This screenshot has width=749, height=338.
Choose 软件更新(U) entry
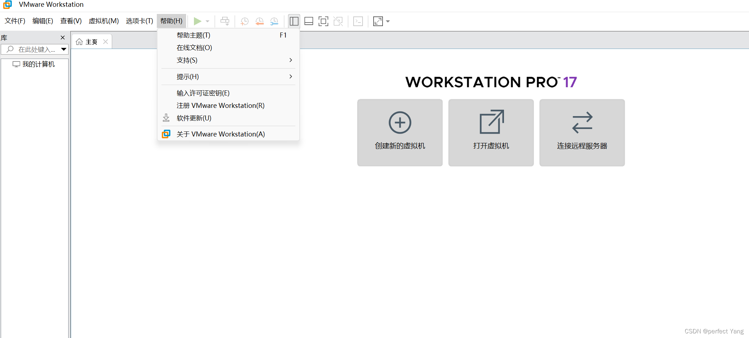pyautogui.click(x=229, y=118)
